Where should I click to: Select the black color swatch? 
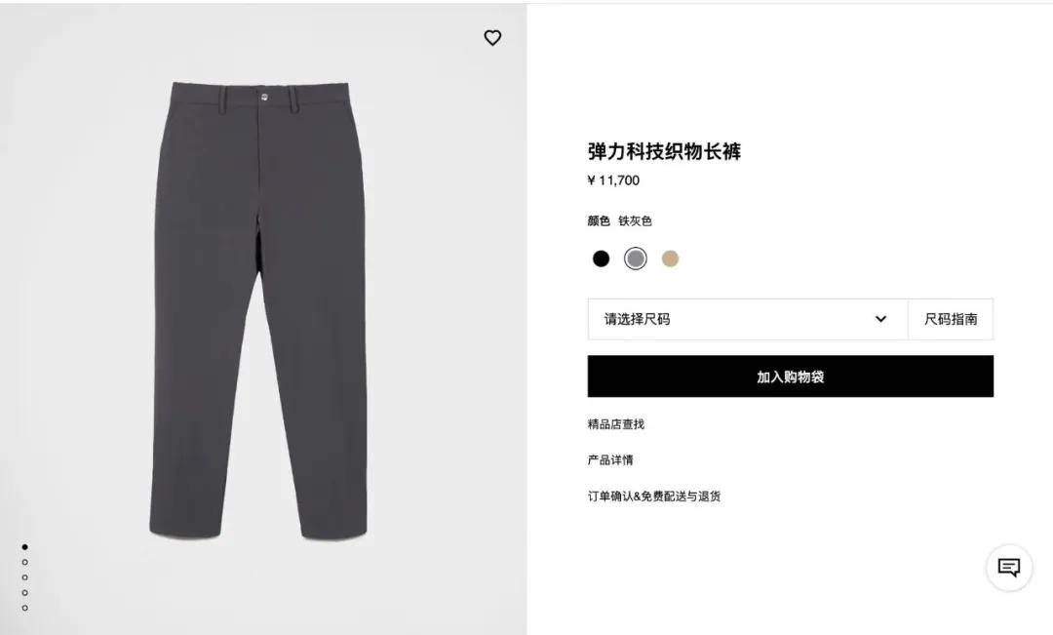click(601, 258)
